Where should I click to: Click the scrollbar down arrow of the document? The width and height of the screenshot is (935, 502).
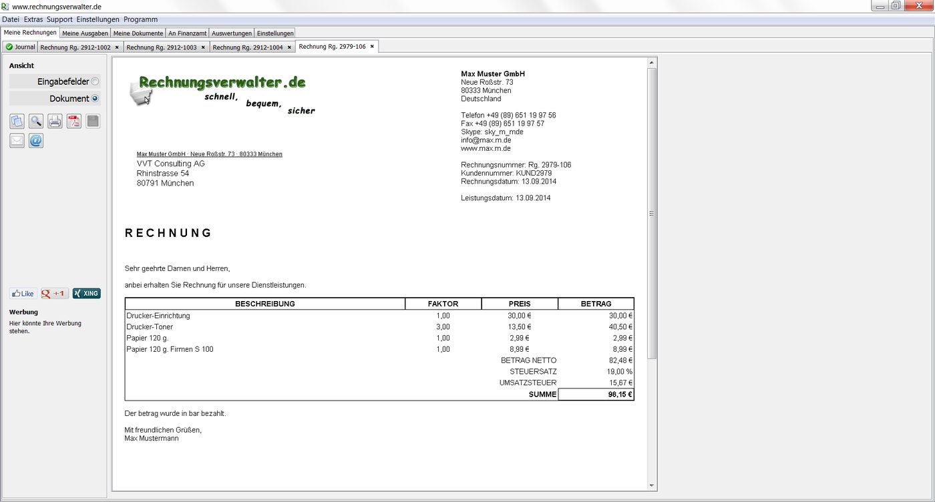(652, 486)
